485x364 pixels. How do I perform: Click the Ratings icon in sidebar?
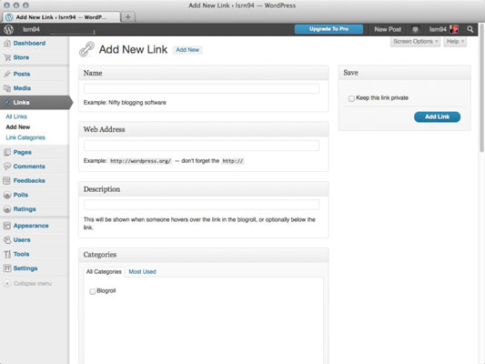tap(7, 209)
